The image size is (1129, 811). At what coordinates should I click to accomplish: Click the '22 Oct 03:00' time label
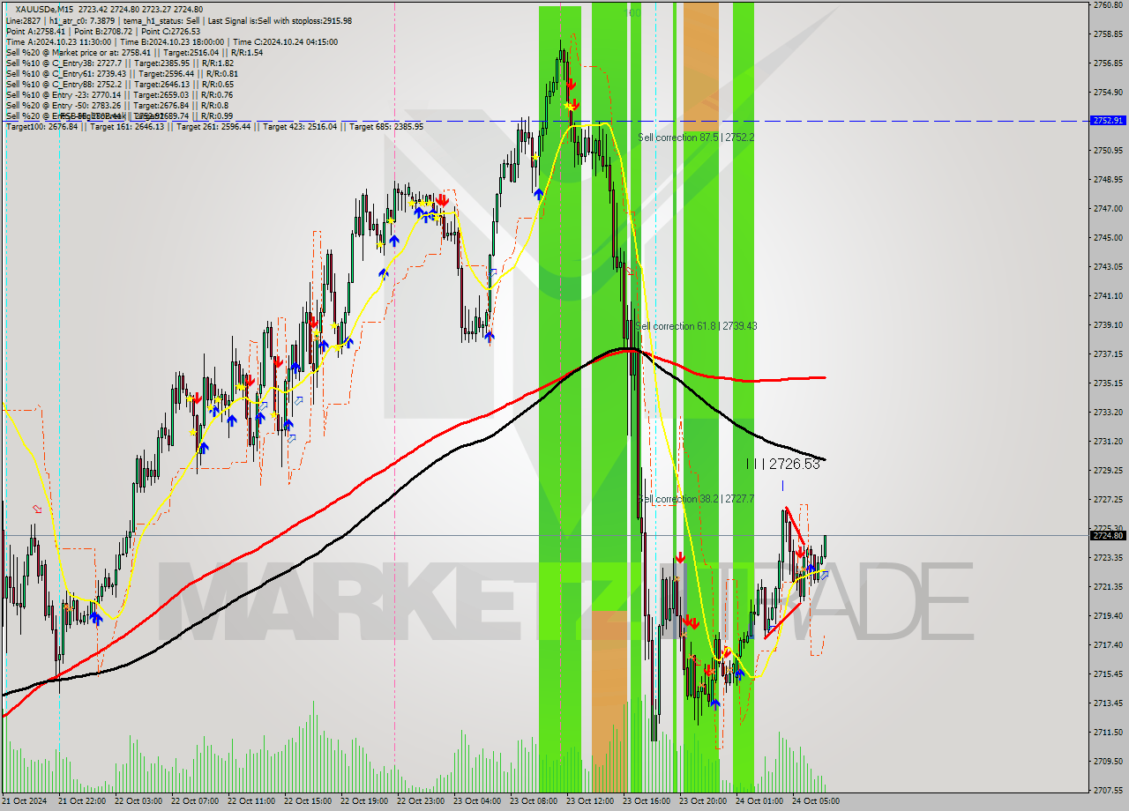coord(138,802)
